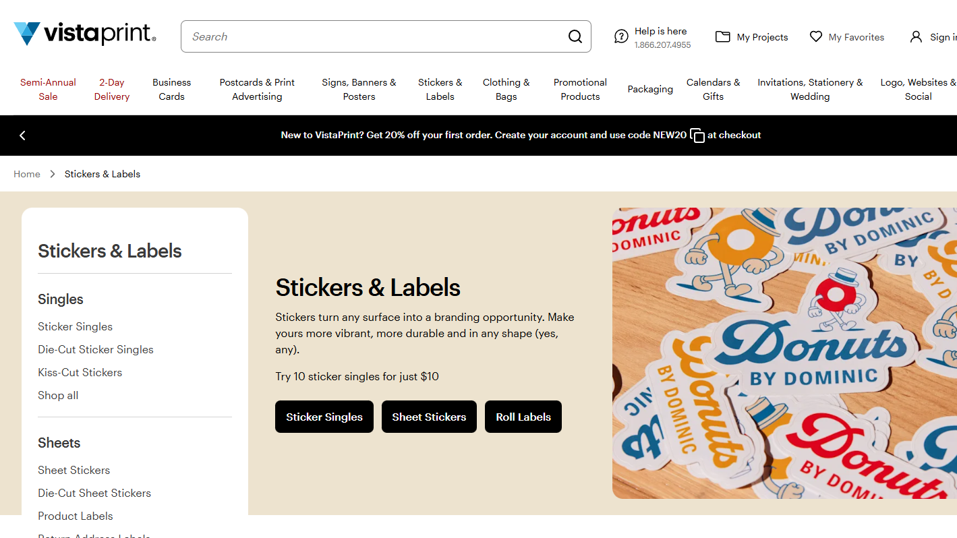The width and height of the screenshot is (957, 538).
Task: Copy the NEW20 promo code icon
Action: coord(697,136)
